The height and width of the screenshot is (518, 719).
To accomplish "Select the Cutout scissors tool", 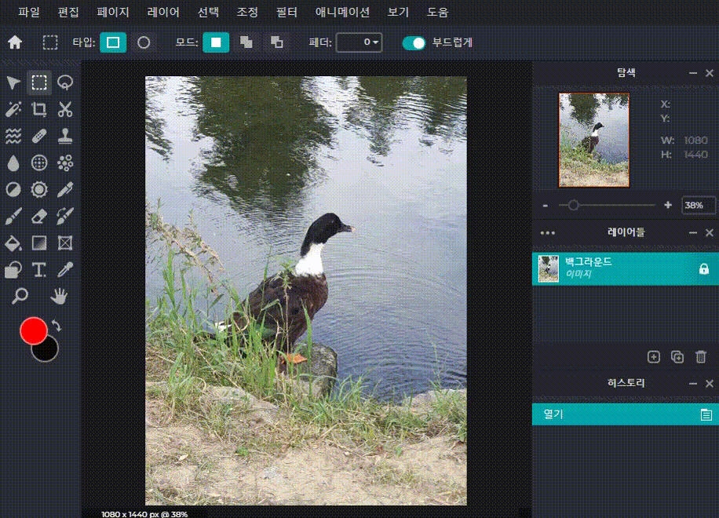I will point(65,109).
